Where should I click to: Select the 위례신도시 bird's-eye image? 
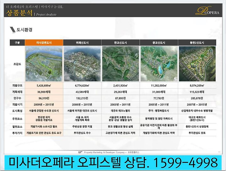pos(82,64)
